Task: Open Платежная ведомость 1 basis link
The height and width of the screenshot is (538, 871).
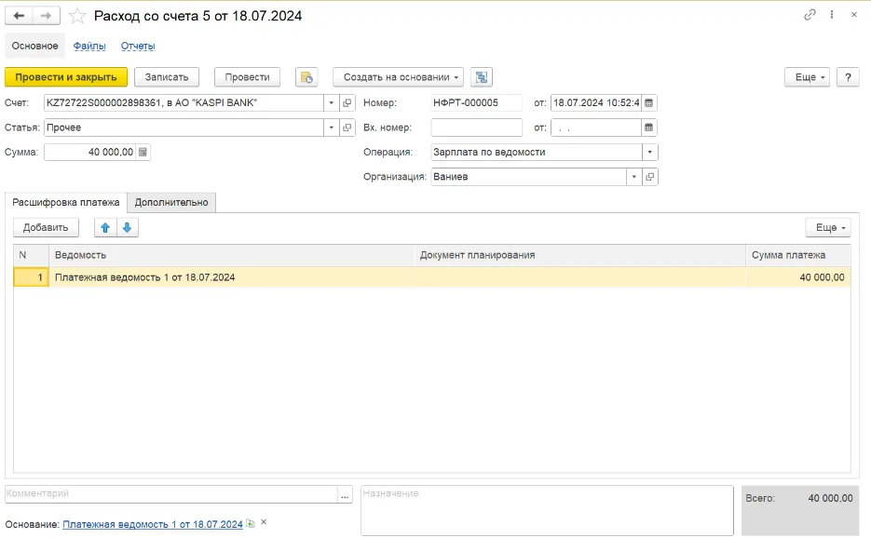Action: 153,524
